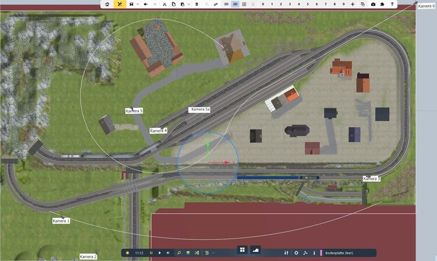
Task: Select layer 6 in the top toolbar
Action: tap(316, 4)
